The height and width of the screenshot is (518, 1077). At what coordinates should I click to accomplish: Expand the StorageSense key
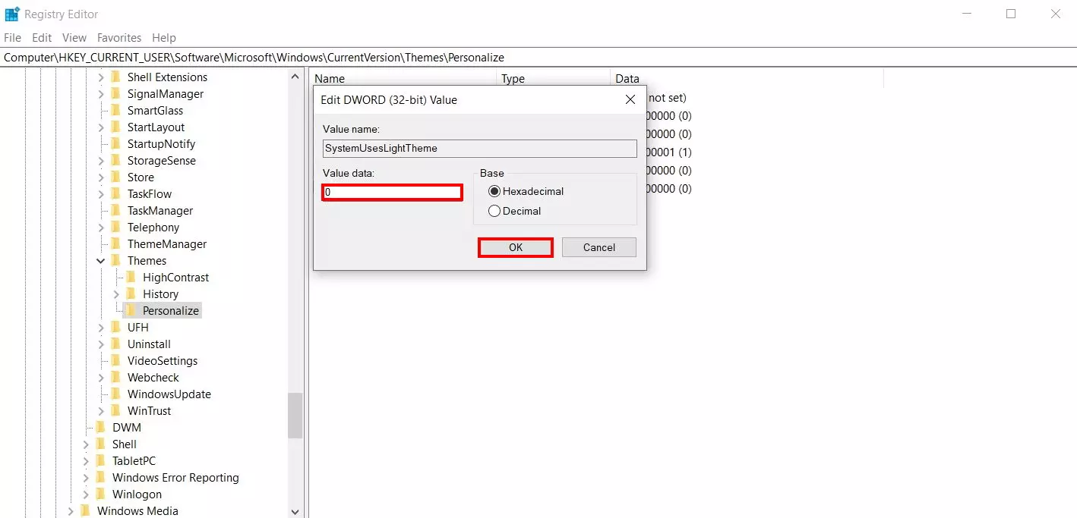101,161
